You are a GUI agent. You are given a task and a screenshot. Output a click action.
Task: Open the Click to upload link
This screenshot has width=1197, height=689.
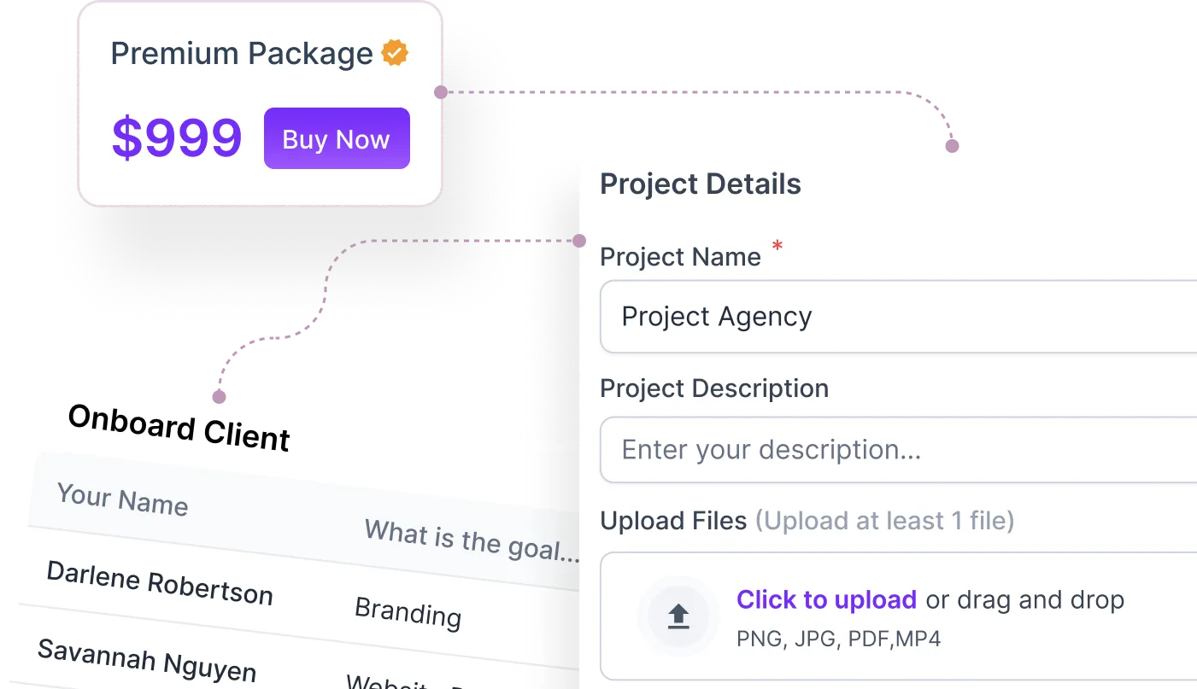825,599
